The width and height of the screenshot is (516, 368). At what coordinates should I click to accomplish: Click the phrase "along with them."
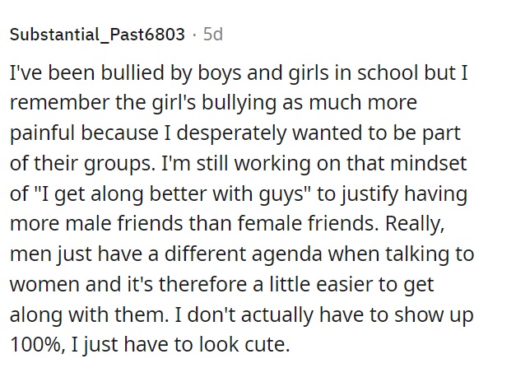(x=89, y=315)
